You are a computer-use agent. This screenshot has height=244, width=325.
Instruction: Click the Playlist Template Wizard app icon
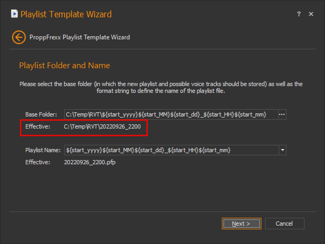pyautogui.click(x=14, y=14)
